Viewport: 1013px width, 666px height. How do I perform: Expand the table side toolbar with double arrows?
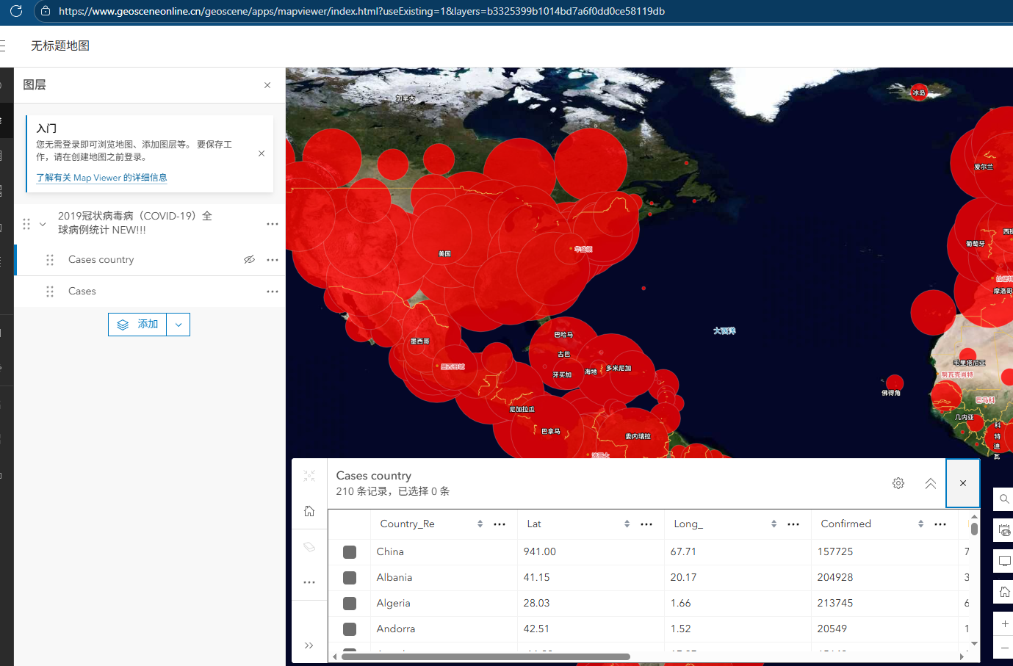[309, 645]
